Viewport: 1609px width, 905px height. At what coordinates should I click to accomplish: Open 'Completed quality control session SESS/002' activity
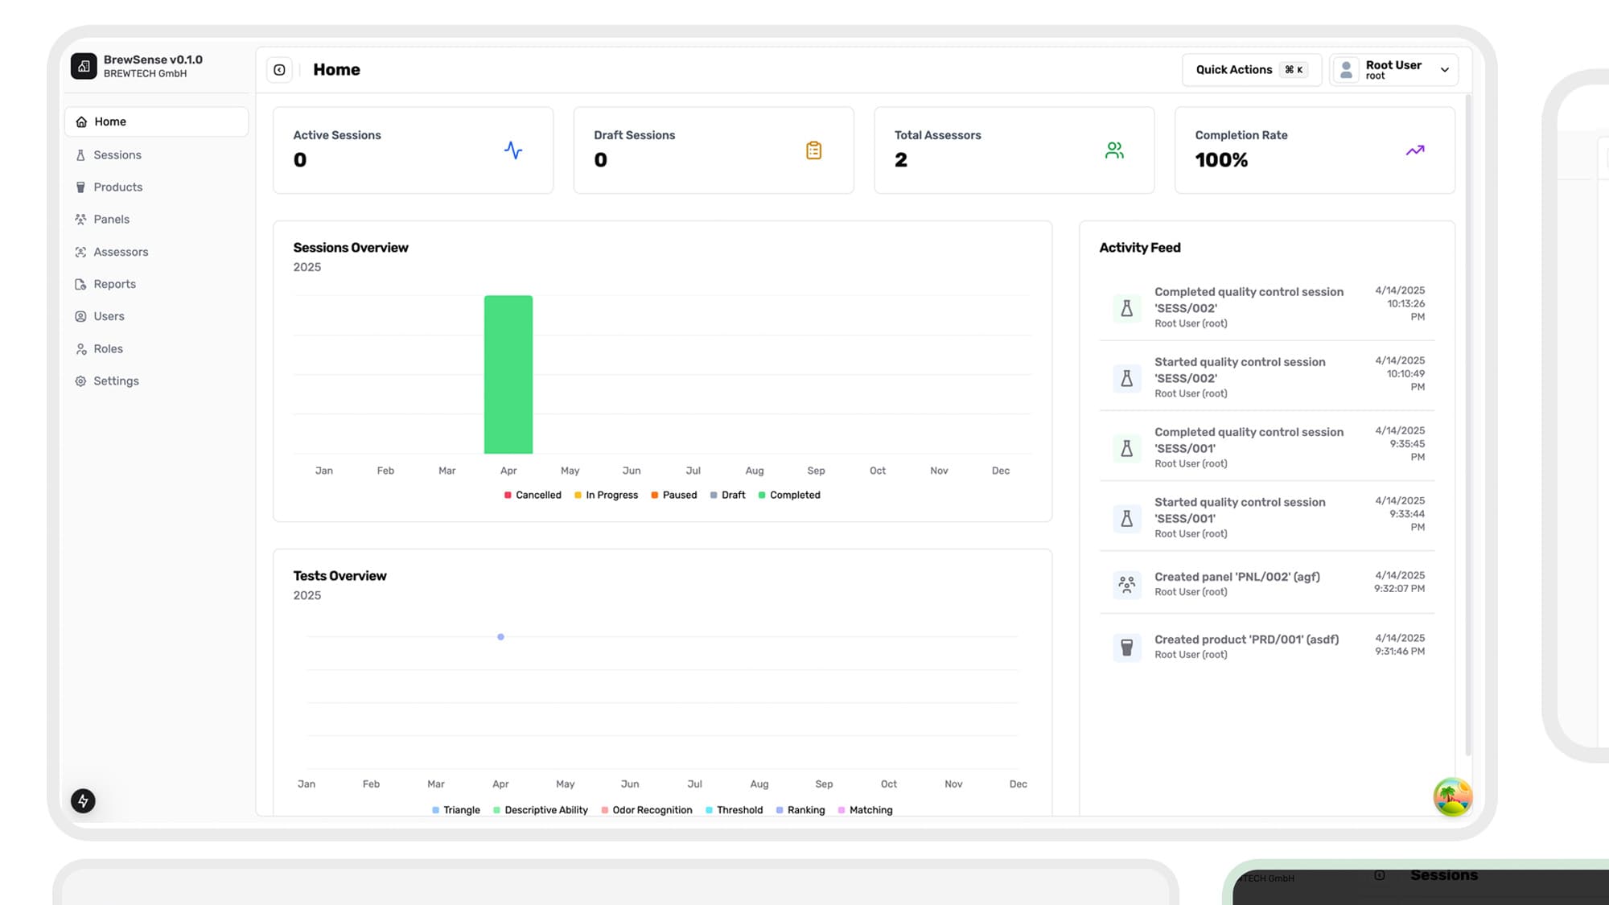1267,306
